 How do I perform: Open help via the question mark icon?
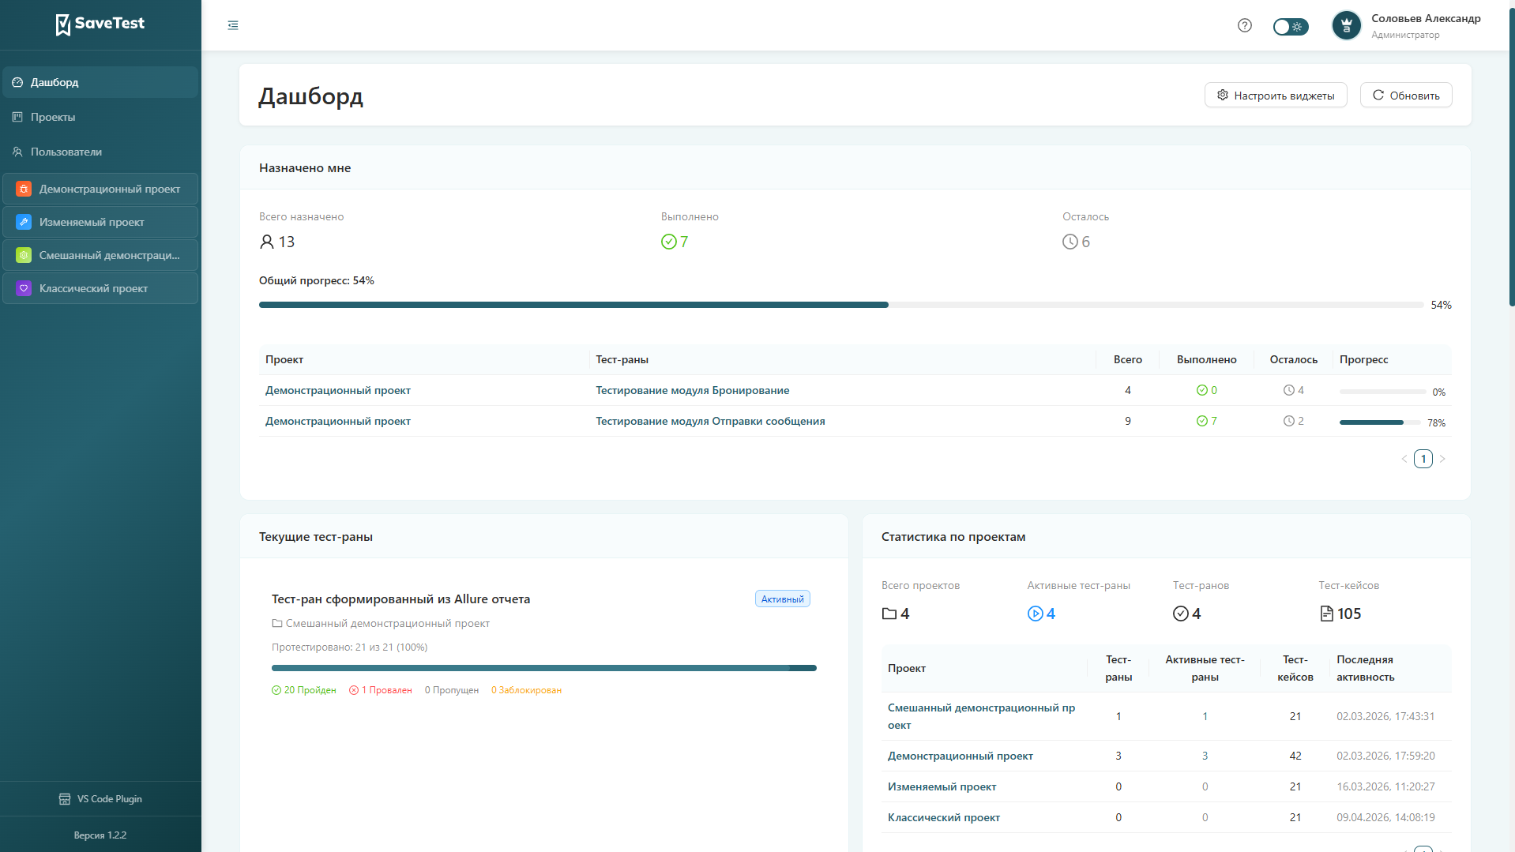click(x=1245, y=25)
